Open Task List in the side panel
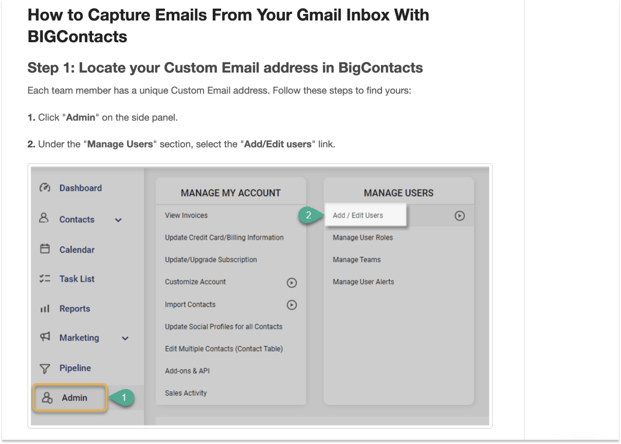 pos(77,279)
